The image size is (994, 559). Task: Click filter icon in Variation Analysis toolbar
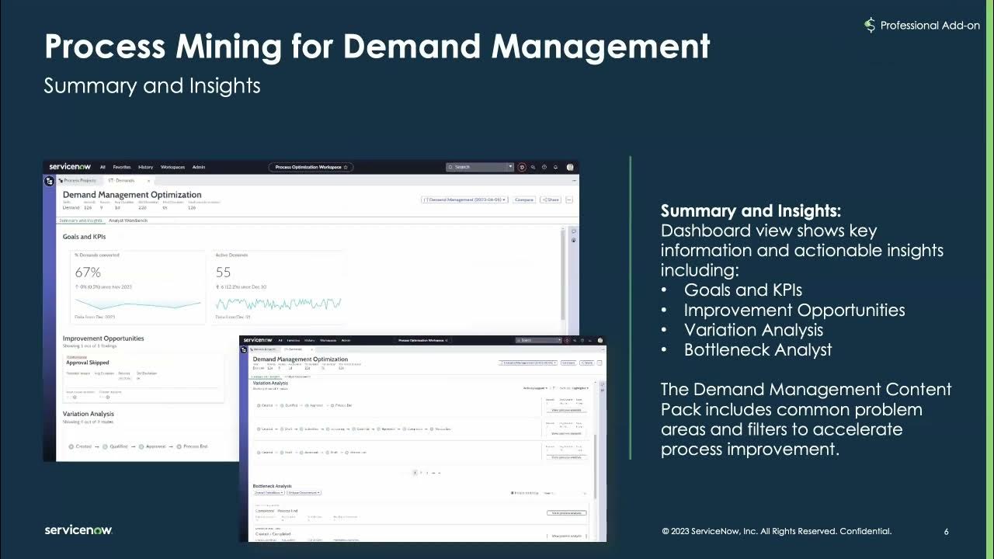coord(554,388)
